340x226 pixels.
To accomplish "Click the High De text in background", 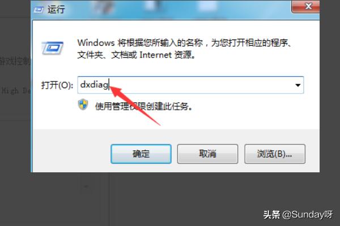I will click(x=16, y=90).
